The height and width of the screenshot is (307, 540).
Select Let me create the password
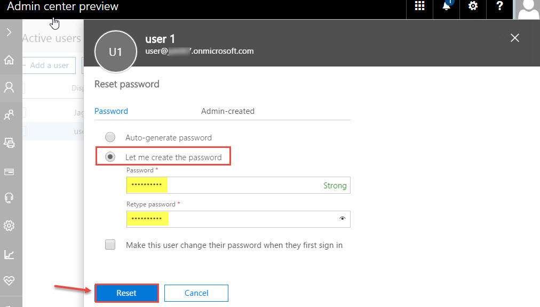click(110, 157)
